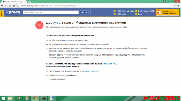Open File Explorer from taskbar
Image resolution: width=181 pixels, height=101 pixels.
10,98
